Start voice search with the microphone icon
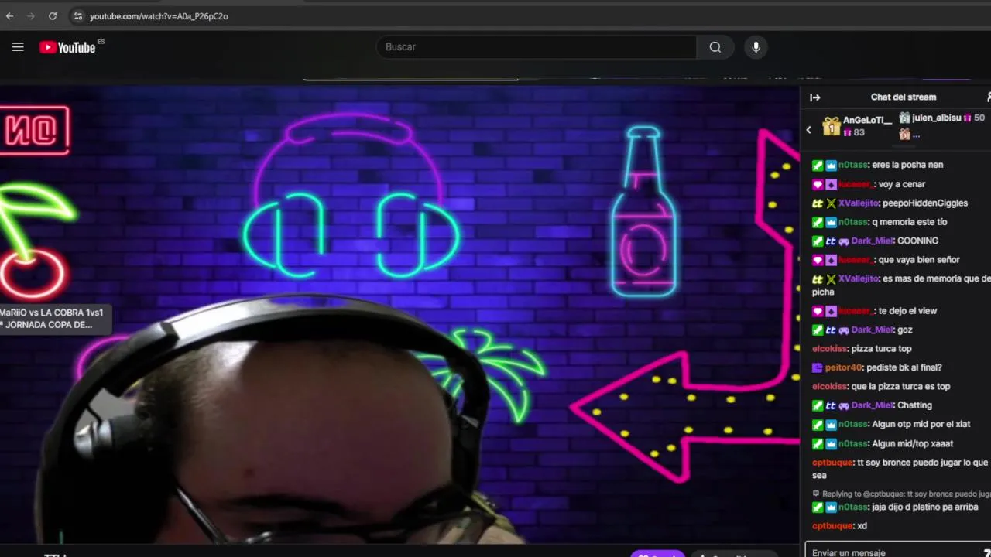 (756, 47)
